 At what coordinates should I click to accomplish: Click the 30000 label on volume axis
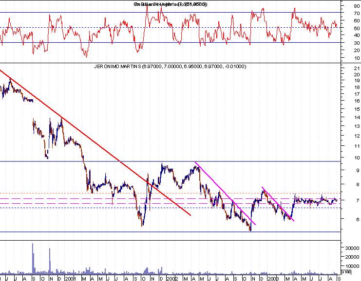pos(352,248)
